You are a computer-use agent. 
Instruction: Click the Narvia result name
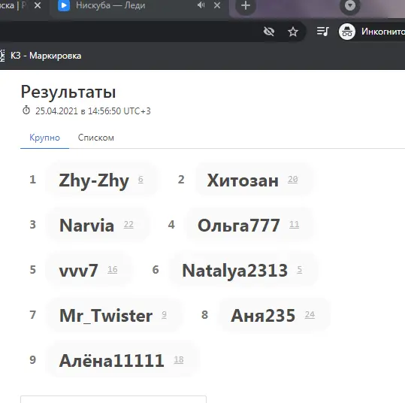[x=87, y=225]
